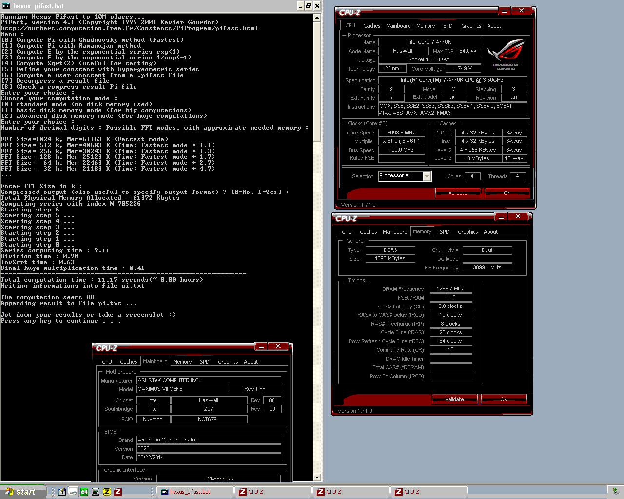This screenshot has height=499, width=624.
Task: Click the console vertical scrollbar thumb
Action: [x=317, y=82]
